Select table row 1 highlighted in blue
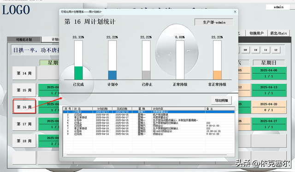Screen dimensions: 295x172 click(149, 112)
